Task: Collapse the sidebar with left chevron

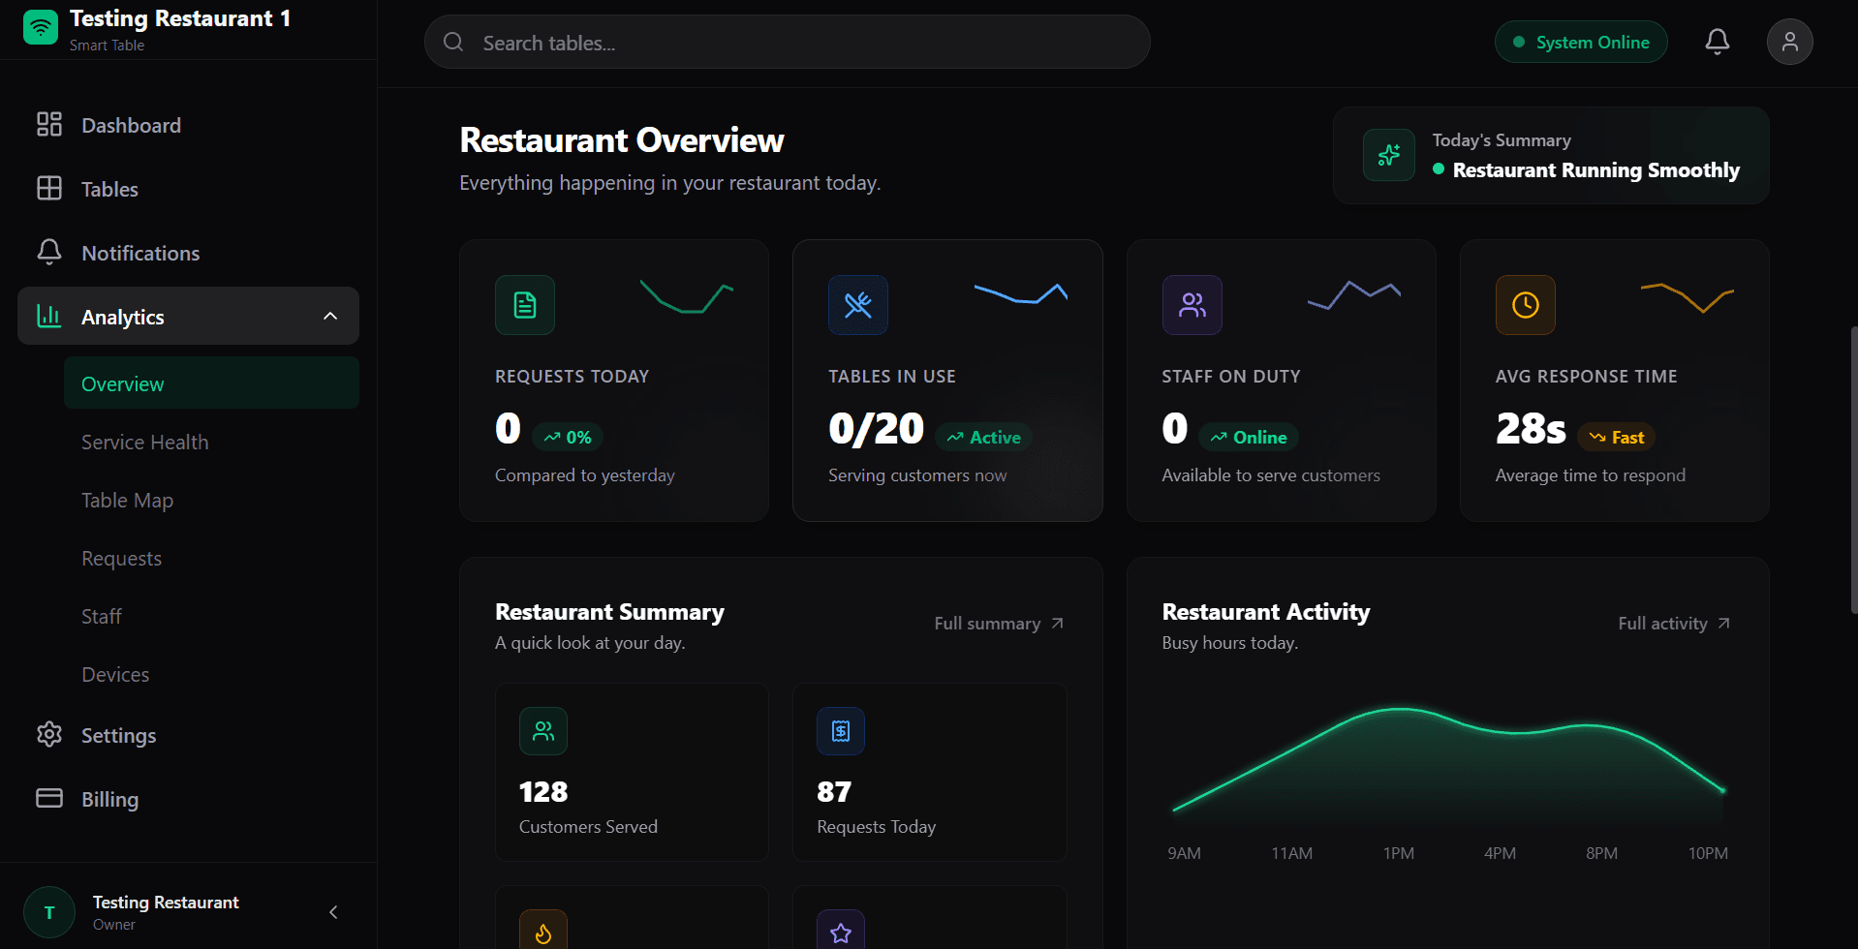Action: tap(333, 912)
